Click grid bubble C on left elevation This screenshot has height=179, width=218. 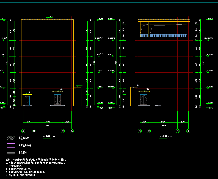pyautogui.click(x=63, y=131)
